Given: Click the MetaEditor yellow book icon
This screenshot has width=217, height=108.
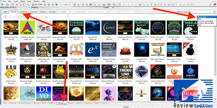Looking at the screenshot, I should (x=45, y=4).
